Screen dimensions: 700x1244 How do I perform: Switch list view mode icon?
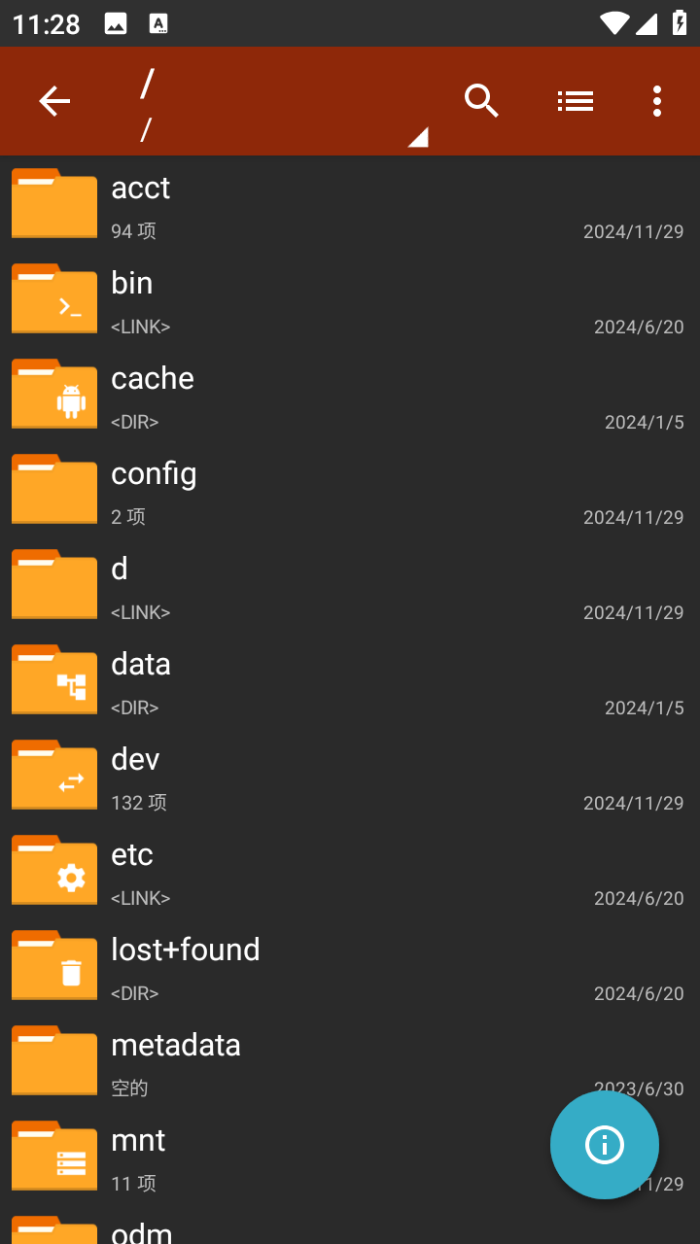point(576,101)
